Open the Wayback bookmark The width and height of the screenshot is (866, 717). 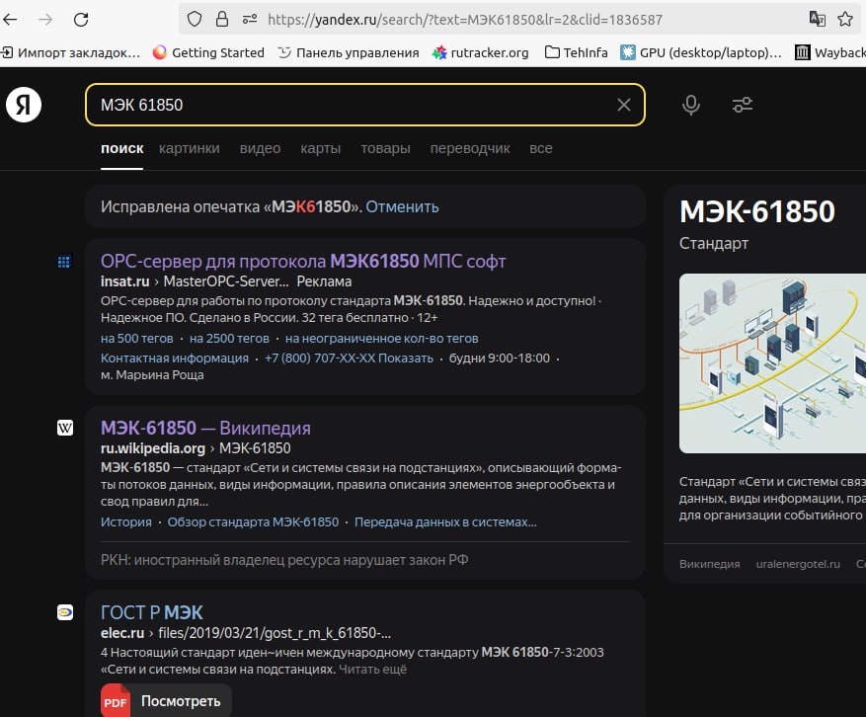830,52
